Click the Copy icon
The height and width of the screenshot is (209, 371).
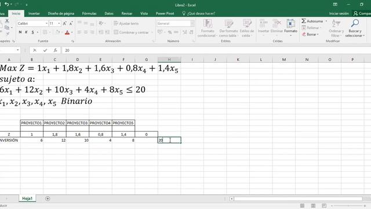tap(7, 27)
